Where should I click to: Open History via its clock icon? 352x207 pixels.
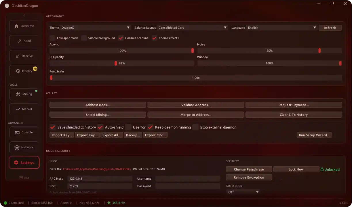pos(18,71)
